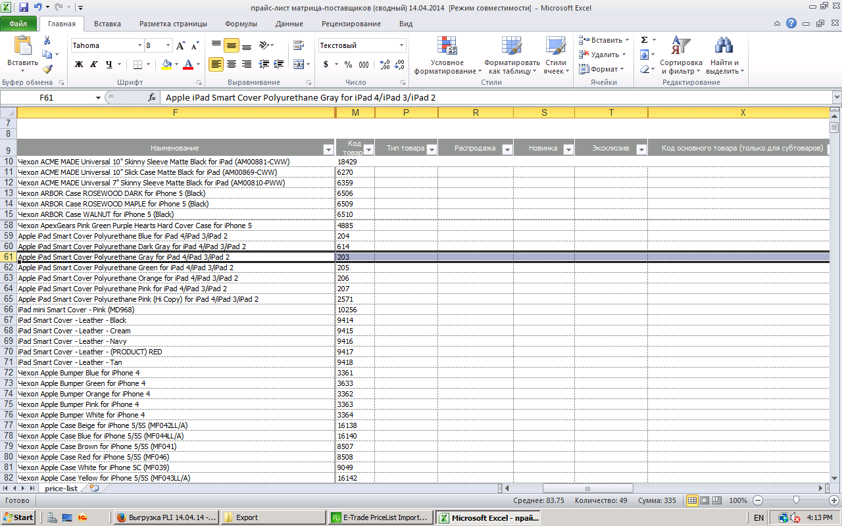Switch to the Формулы ribbon tab

click(x=241, y=24)
